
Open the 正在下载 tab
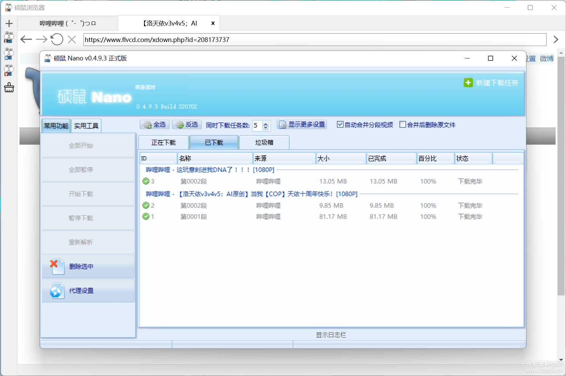[x=164, y=143]
